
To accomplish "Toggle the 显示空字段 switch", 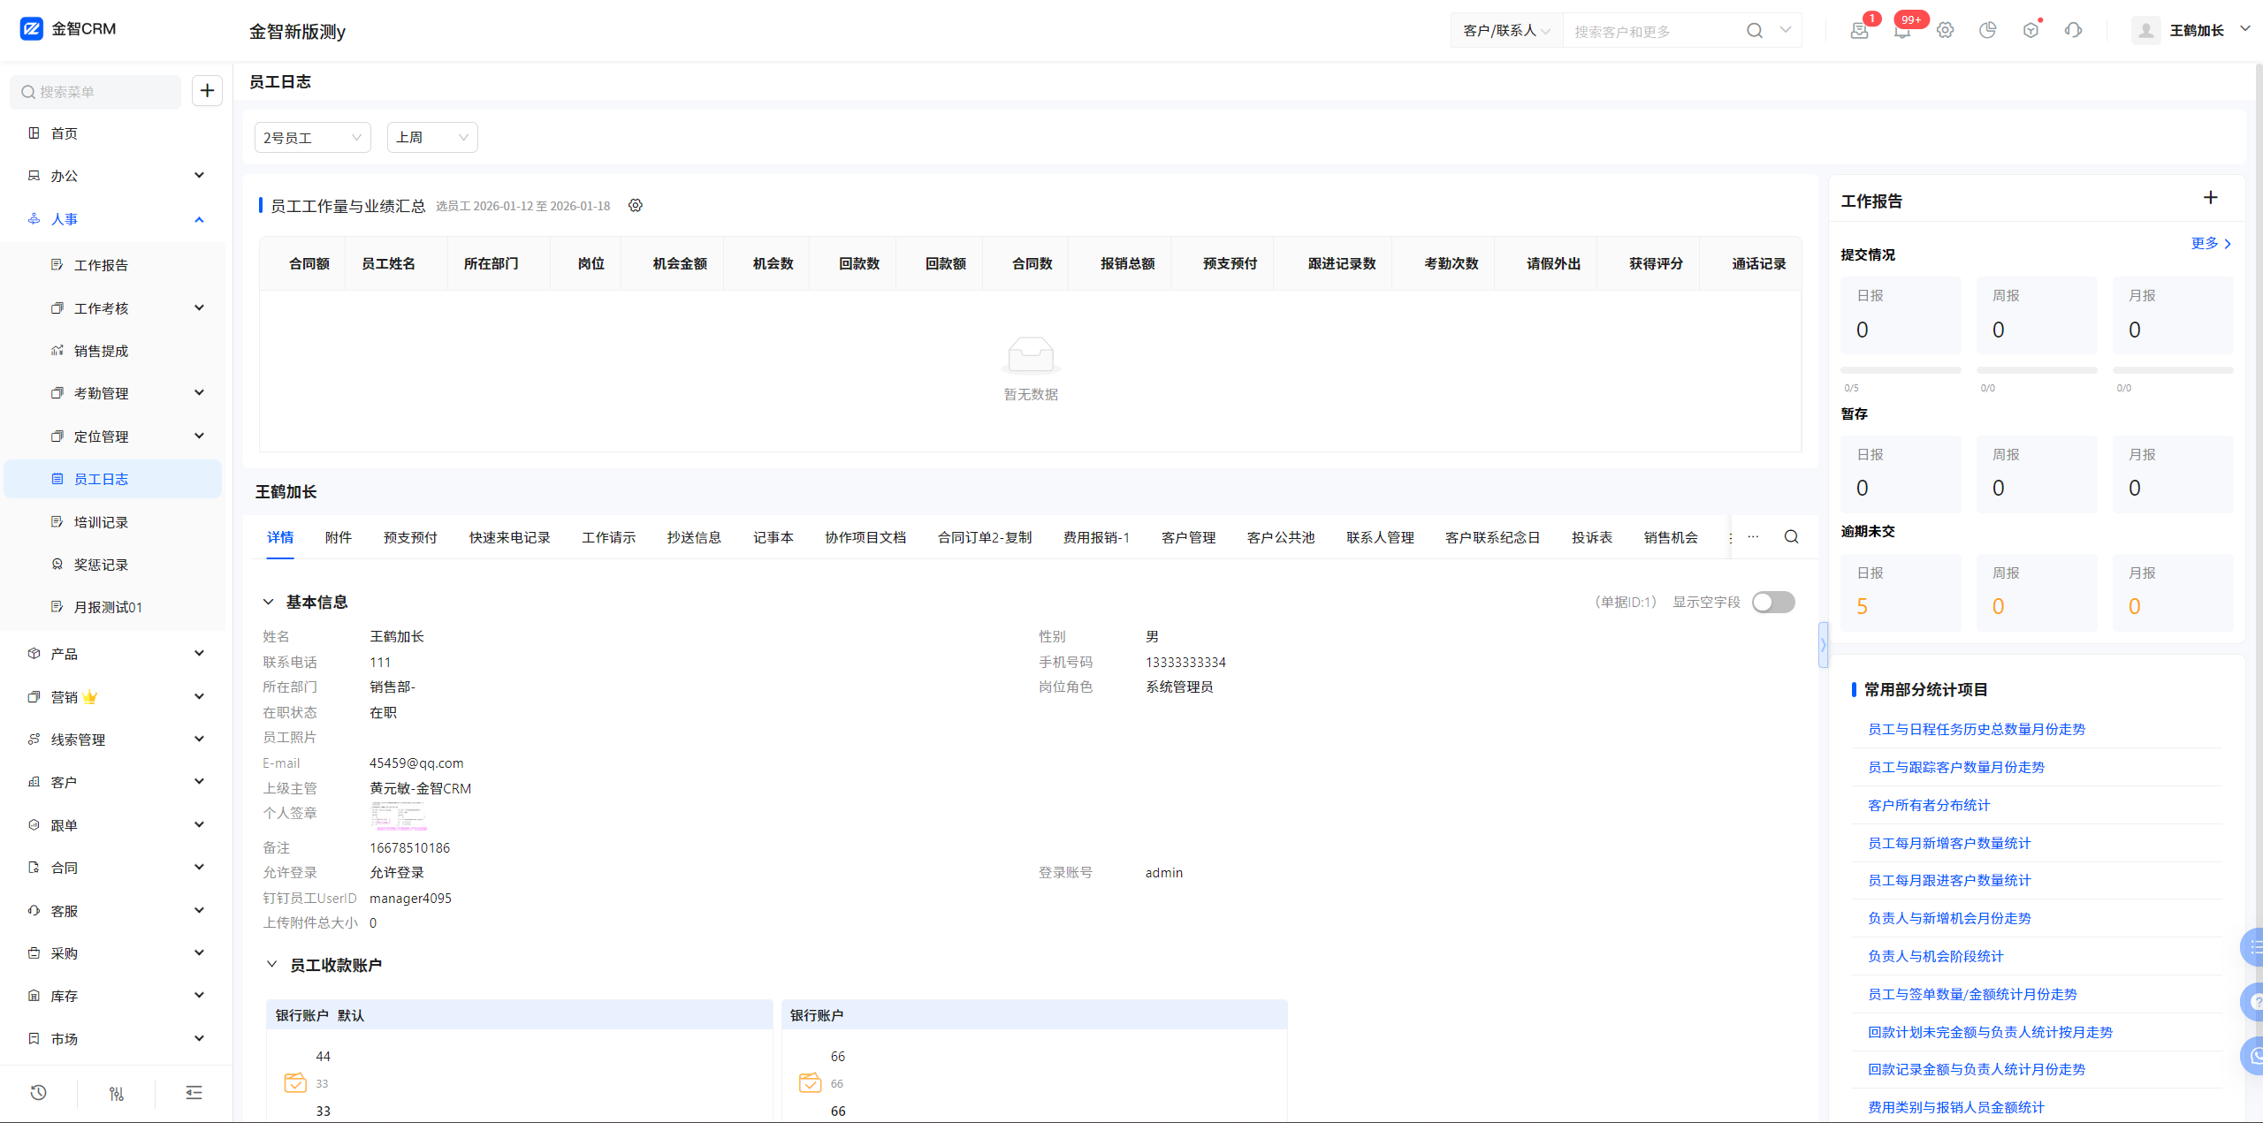I will [x=1772, y=602].
